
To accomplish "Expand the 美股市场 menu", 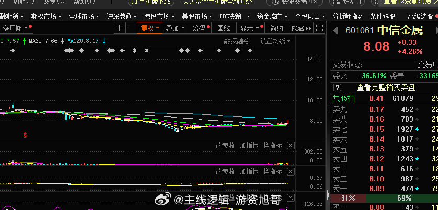I will coord(197,16).
